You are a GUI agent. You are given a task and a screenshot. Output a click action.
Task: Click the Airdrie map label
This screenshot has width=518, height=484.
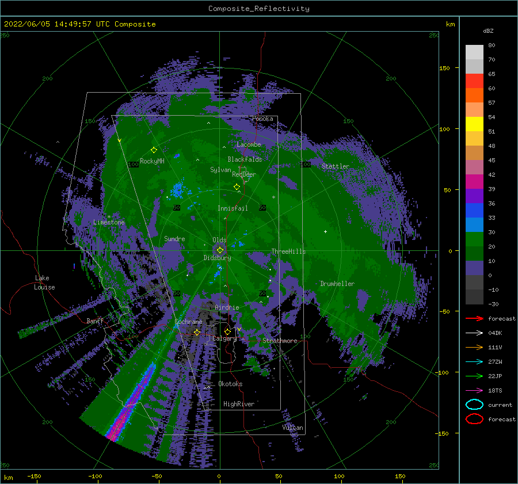pyautogui.click(x=227, y=307)
